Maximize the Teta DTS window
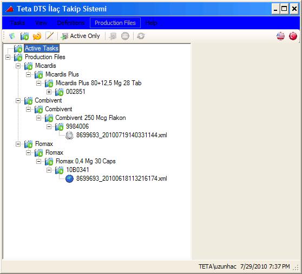Image resolution: width=302 pixels, height=274 pixels. point(284,9)
